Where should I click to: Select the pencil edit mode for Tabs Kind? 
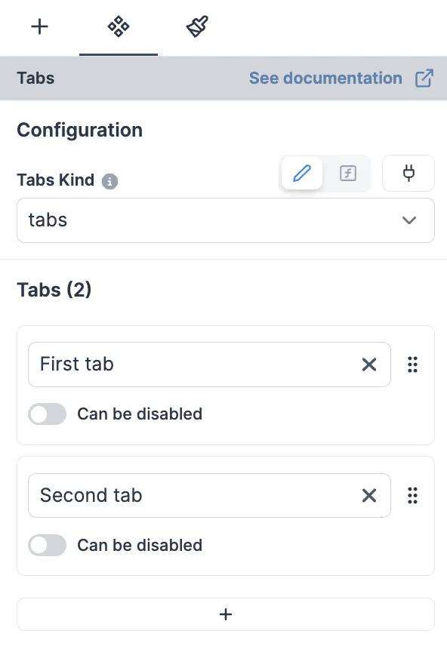pos(301,173)
